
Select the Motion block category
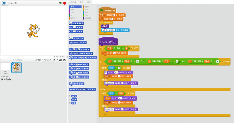pyautogui.click(x=75, y=7)
